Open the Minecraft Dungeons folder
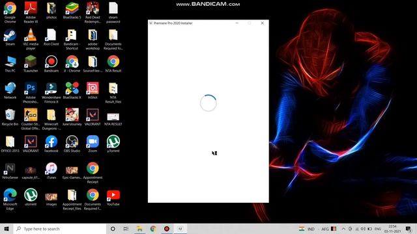Screen dimensions: 417x234 point(51,119)
